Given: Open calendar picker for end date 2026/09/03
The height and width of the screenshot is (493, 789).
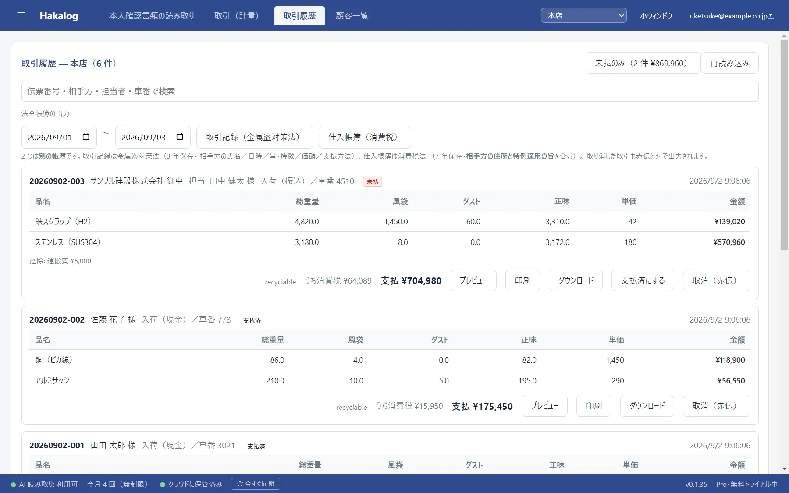Looking at the screenshot, I should [x=180, y=137].
